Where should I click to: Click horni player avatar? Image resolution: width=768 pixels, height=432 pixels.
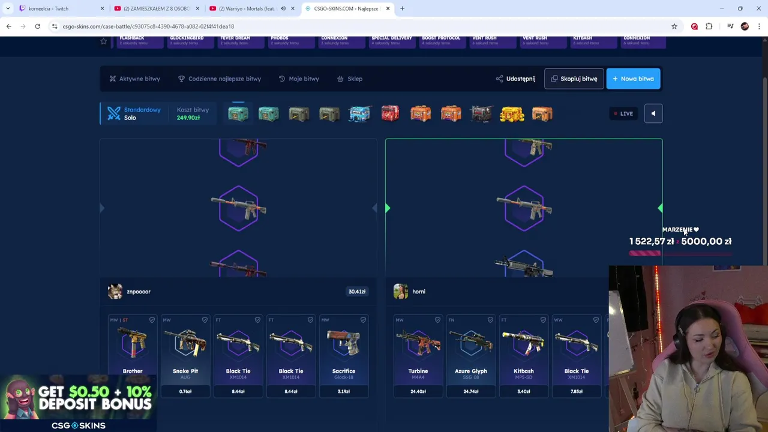tap(401, 292)
